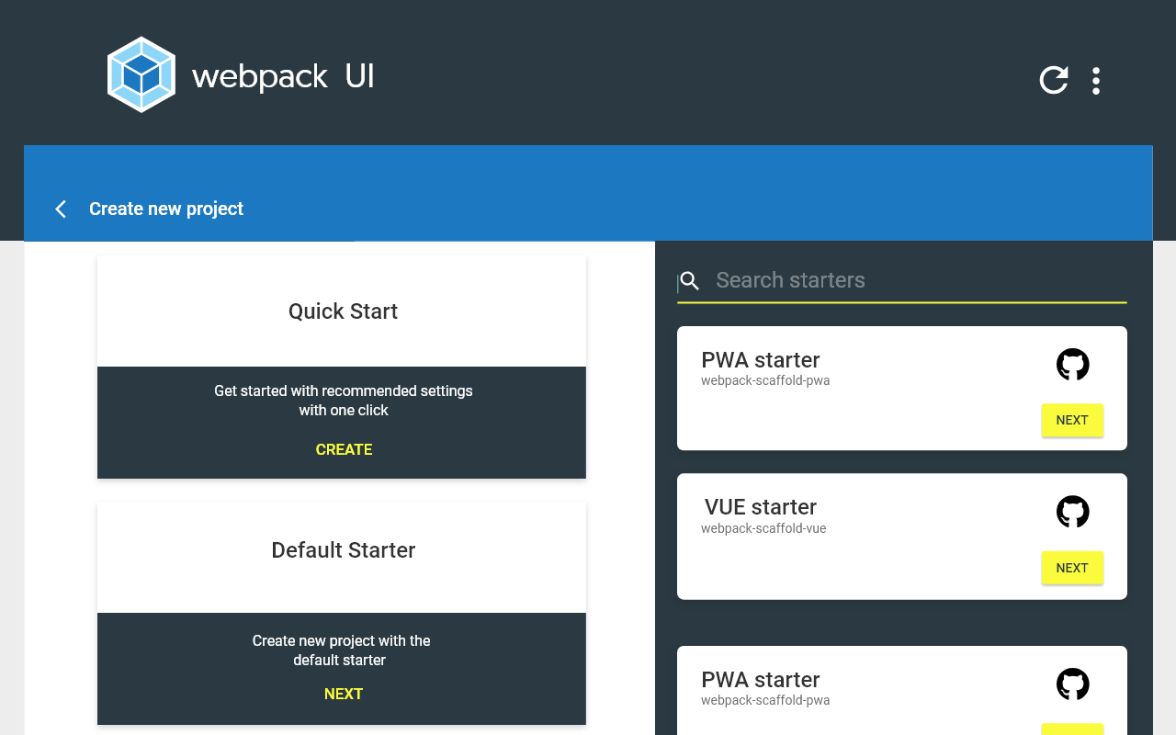This screenshot has height=735, width=1176.
Task: Open GitHub icon on PWA starter card above VUE starter
Action: tap(1073, 365)
